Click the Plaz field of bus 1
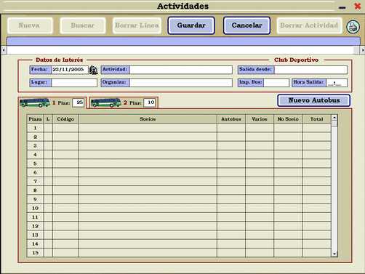This screenshot has width=365, height=274. (x=79, y=102)
